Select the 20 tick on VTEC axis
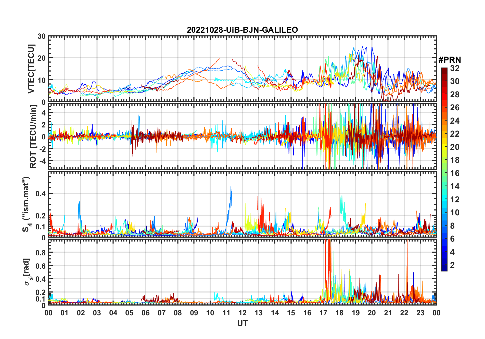This screenshot has width=485, height=339. (x=42, y=58)
